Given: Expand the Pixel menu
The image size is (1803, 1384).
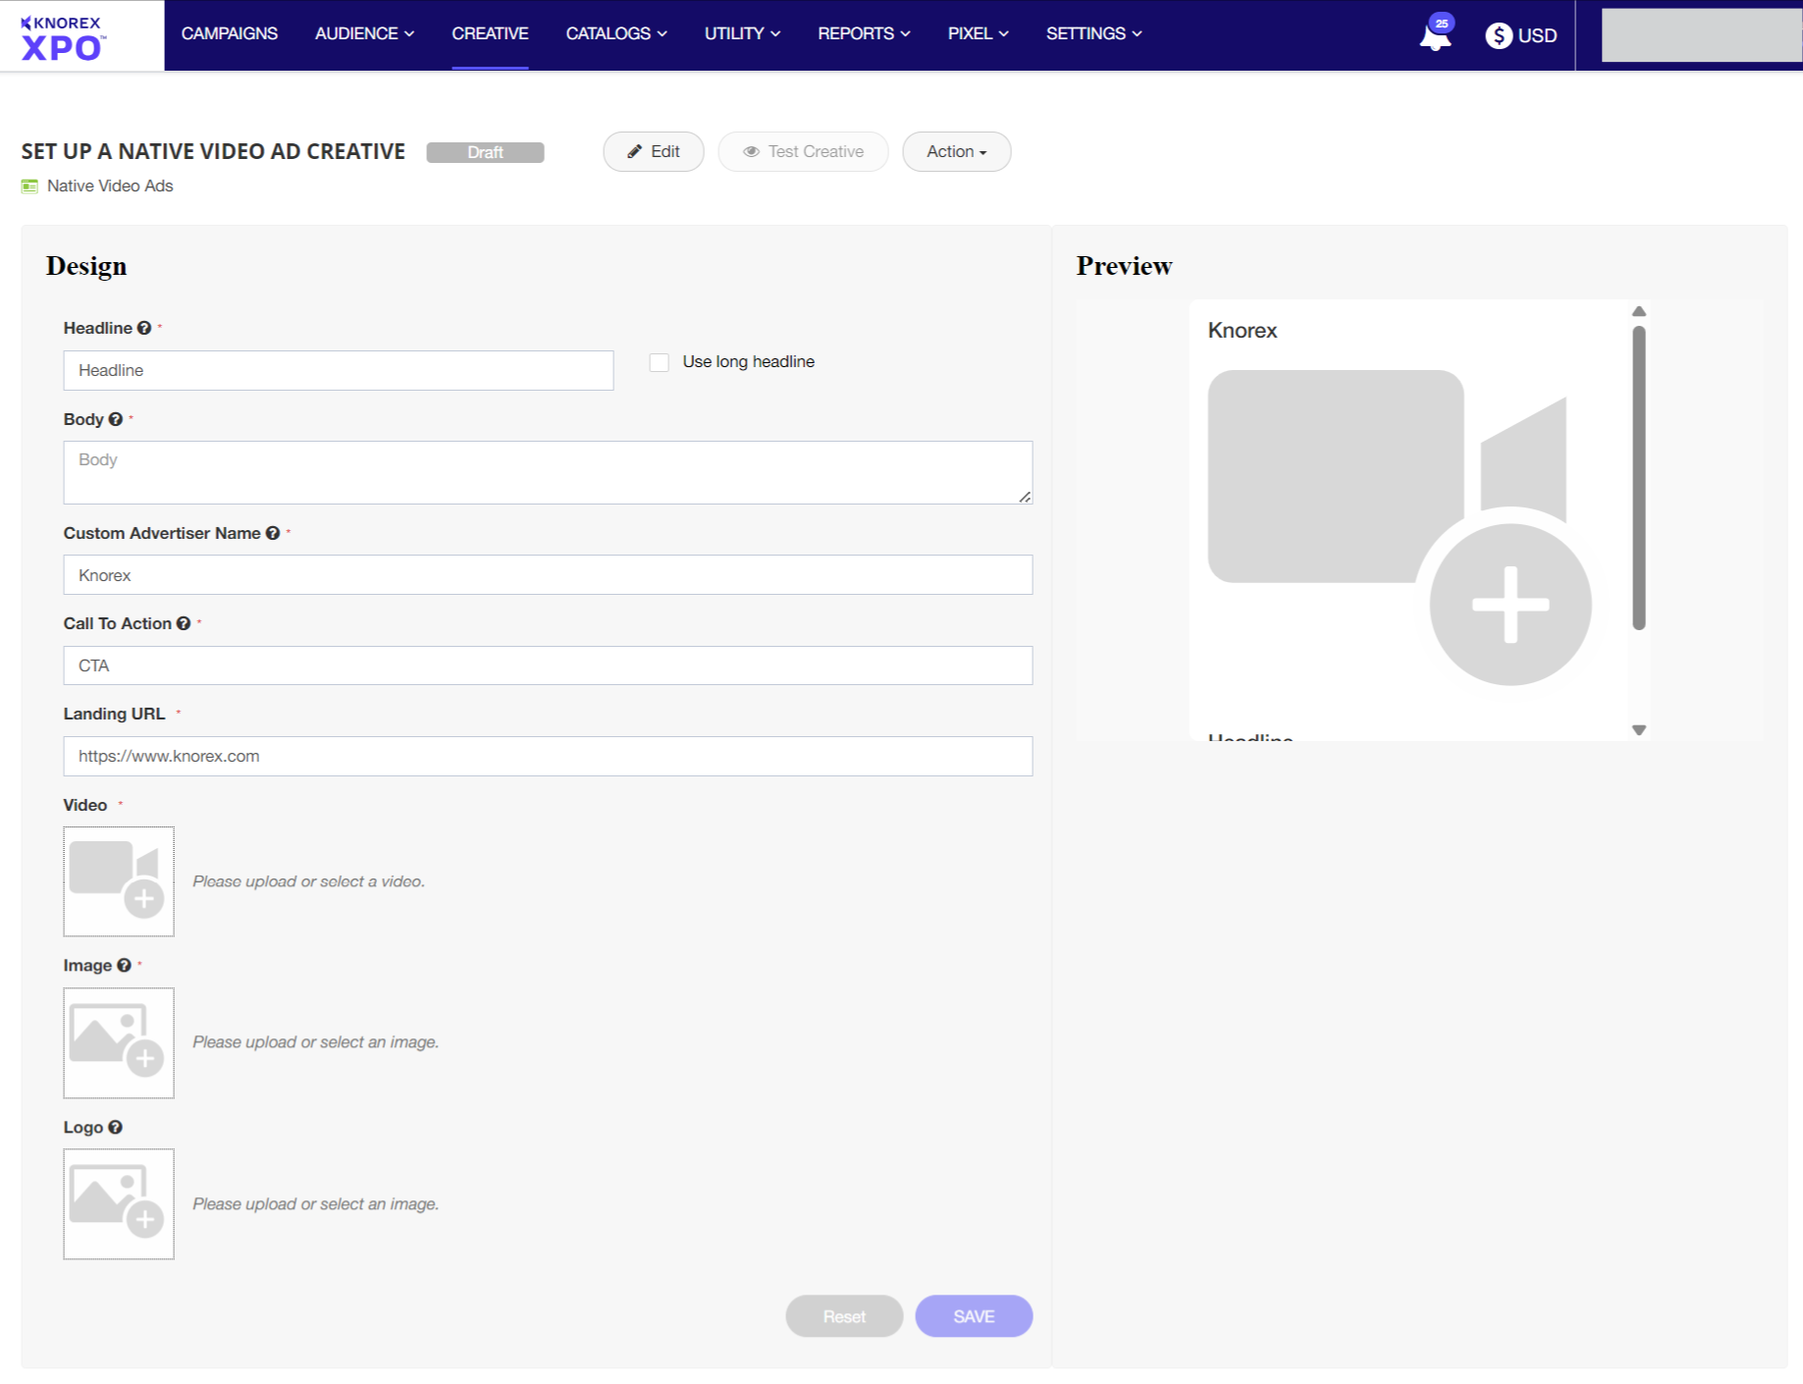Looking at the screenshot, I should 978,33.
